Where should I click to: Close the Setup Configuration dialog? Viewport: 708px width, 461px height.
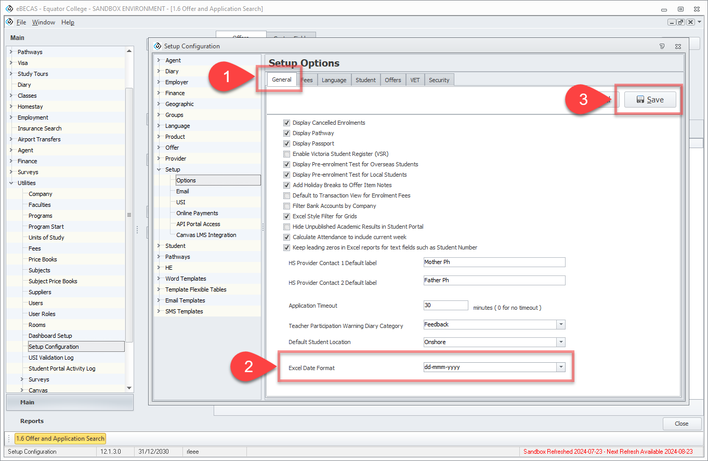point(678,46)
